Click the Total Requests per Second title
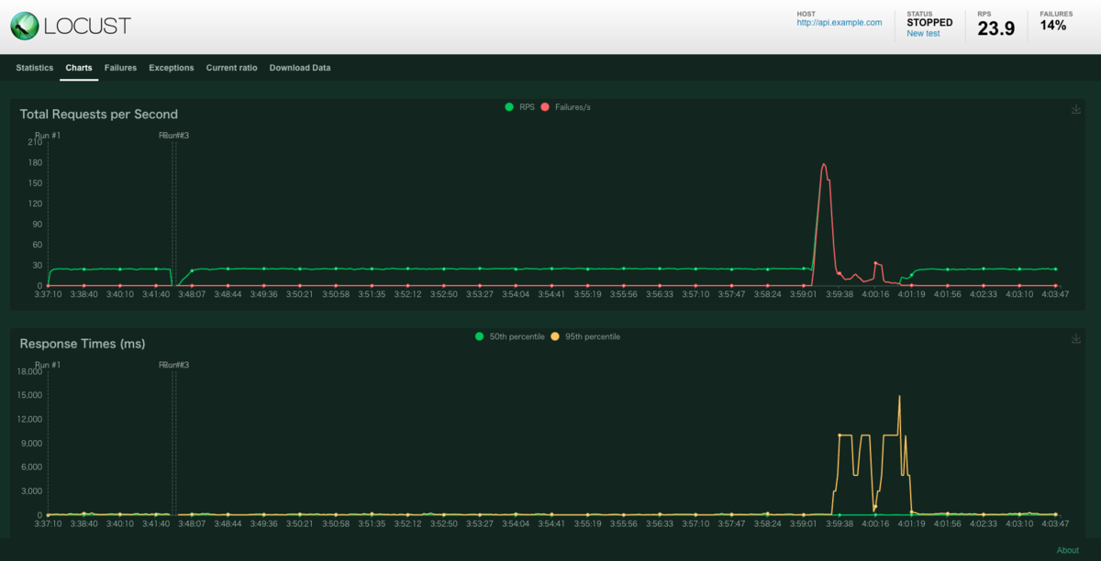 coord(99,115)
